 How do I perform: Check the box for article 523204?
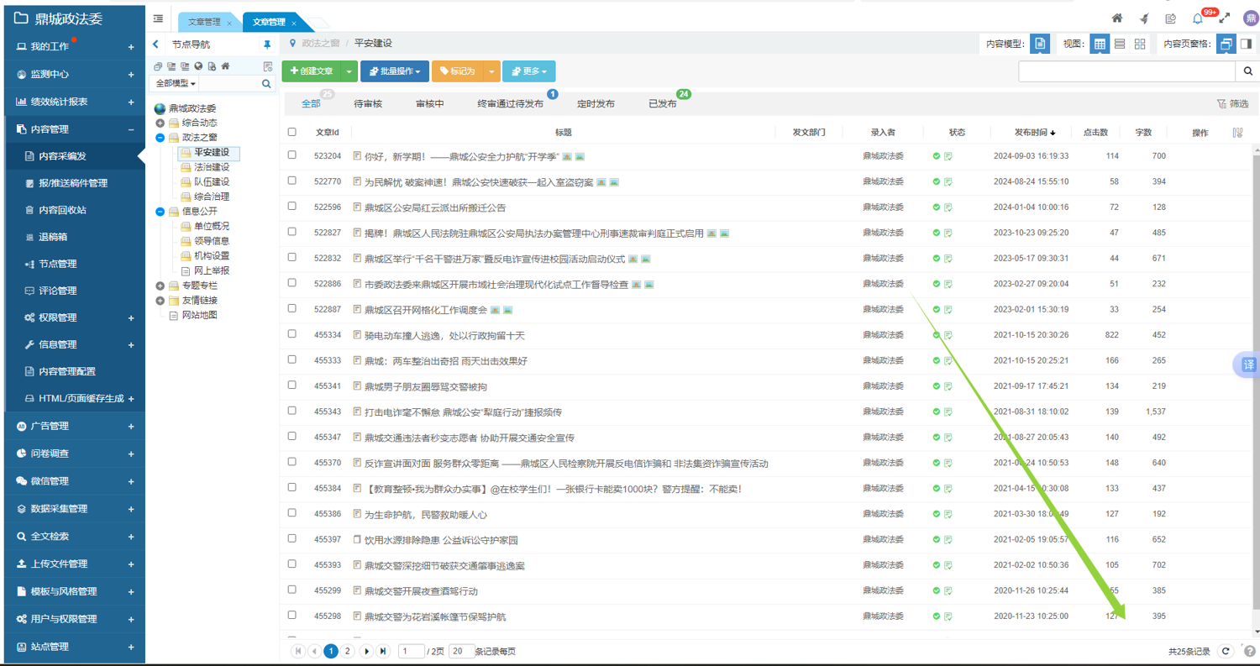click(x=292, y=155)
